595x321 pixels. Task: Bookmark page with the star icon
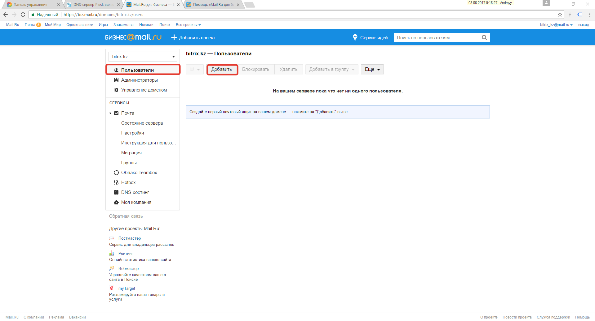560,15
